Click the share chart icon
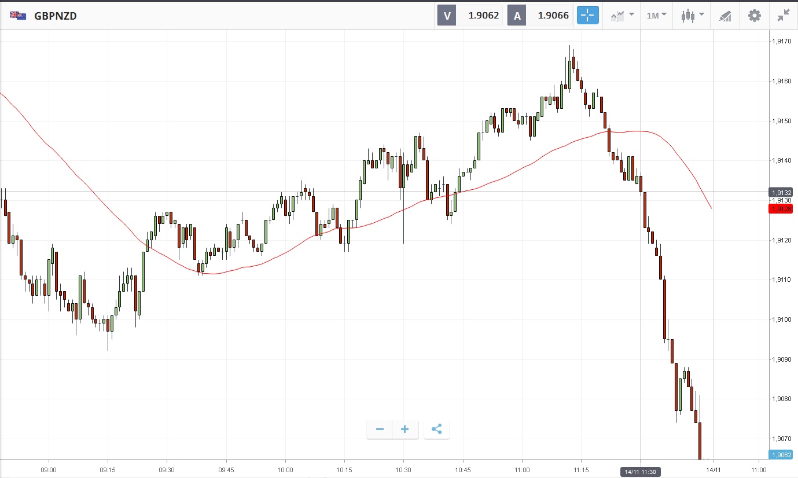Viewport: 798px width, 478px height. click(437, 429)
